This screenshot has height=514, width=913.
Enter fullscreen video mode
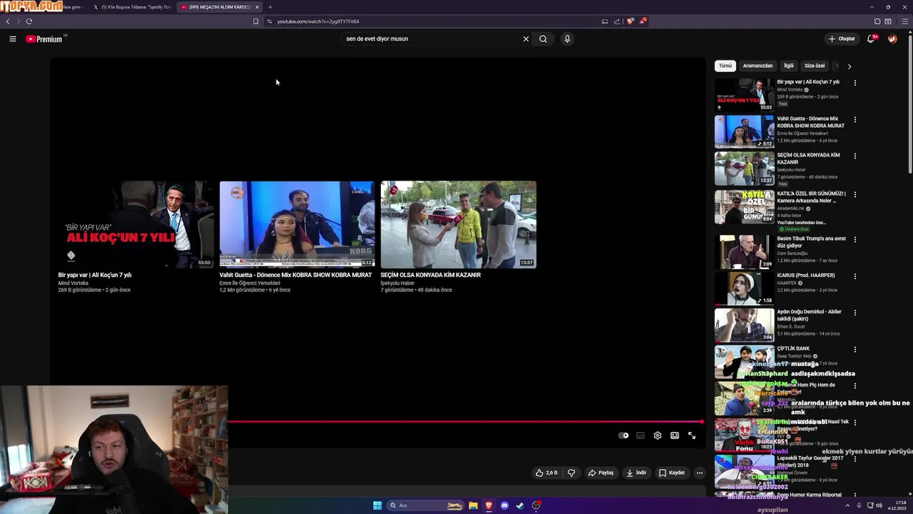coord(692,435)
